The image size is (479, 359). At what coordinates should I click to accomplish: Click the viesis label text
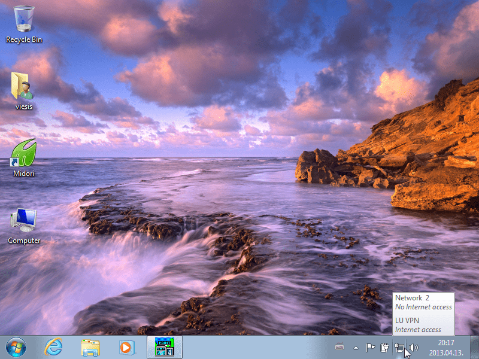[x=24, y=107]
